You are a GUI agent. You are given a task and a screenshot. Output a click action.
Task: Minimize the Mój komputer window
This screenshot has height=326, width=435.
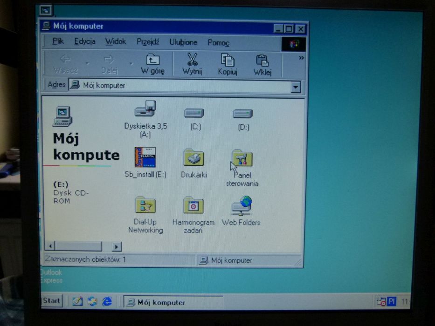coord(278,29)
